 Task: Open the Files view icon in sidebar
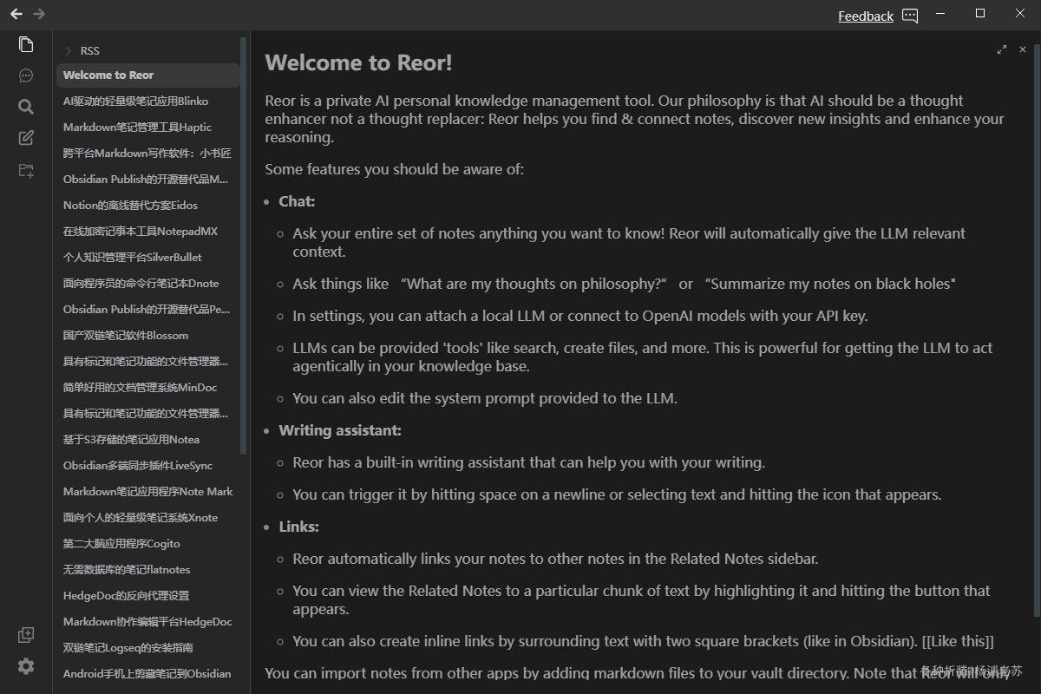click(x=26, y=44)
